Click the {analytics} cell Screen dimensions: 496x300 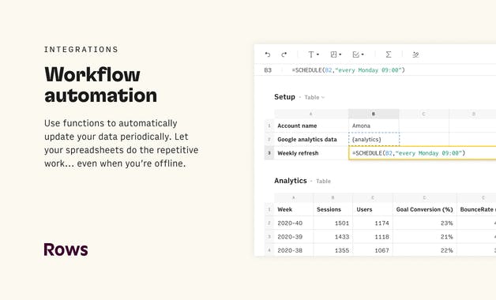(374, 140)
